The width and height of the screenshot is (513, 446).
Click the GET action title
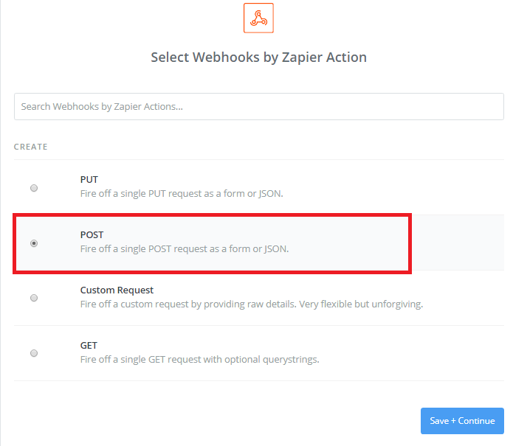click(89, 345)
